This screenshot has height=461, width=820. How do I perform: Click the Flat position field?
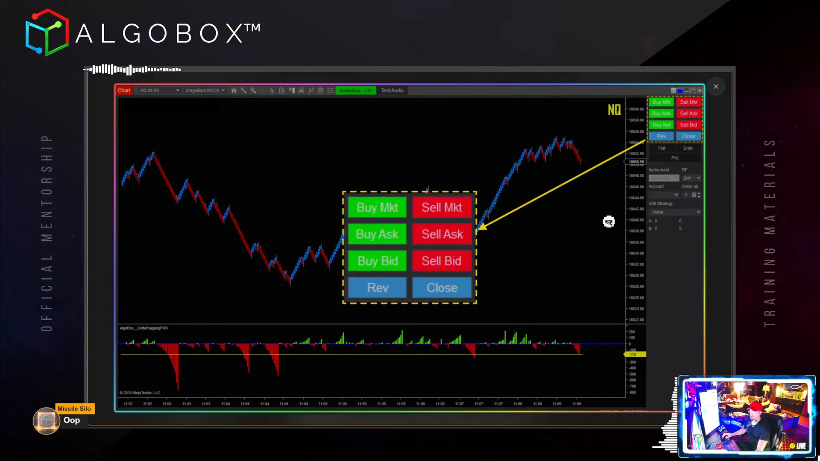pyautogui.click(x=662, y=148)
